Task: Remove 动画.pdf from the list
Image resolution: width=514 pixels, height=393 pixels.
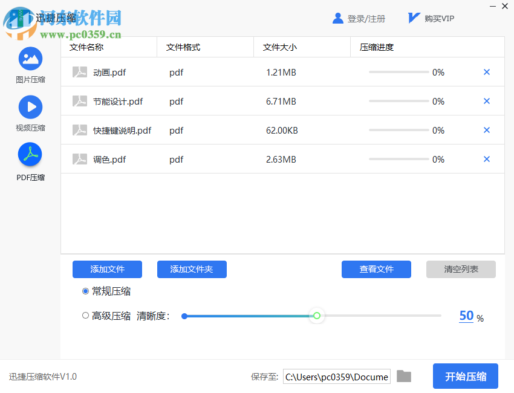Action: [486, 72]
